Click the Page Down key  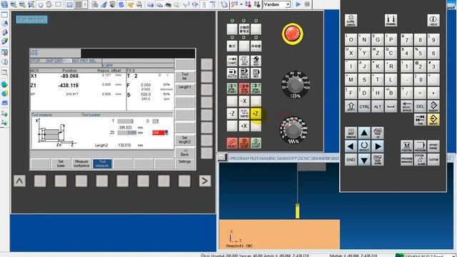378,160
